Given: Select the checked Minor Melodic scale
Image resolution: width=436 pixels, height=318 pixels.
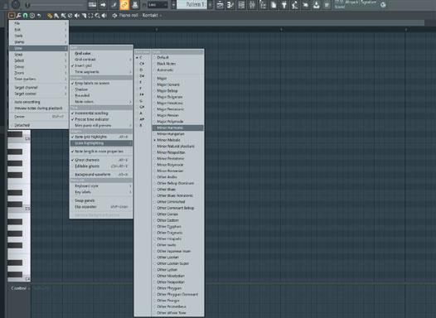Looking at the screenshot, I should (178, 140).
